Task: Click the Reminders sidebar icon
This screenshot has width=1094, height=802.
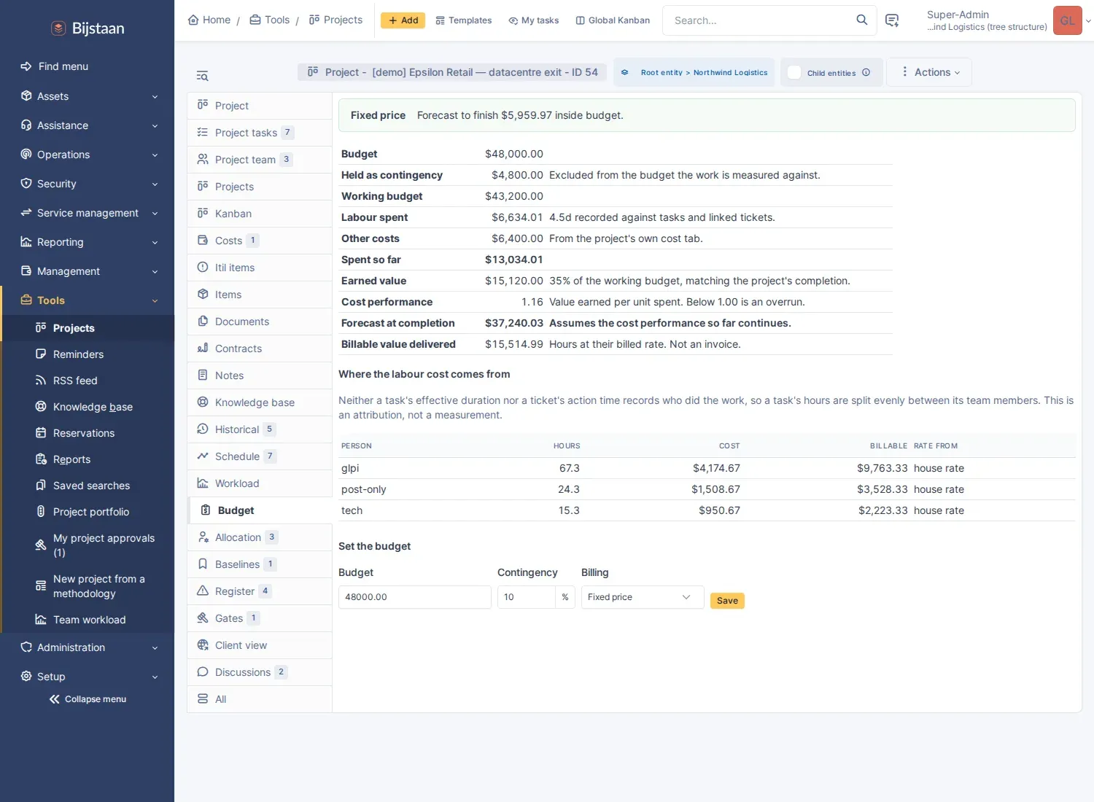Action: tap(41, 354)
